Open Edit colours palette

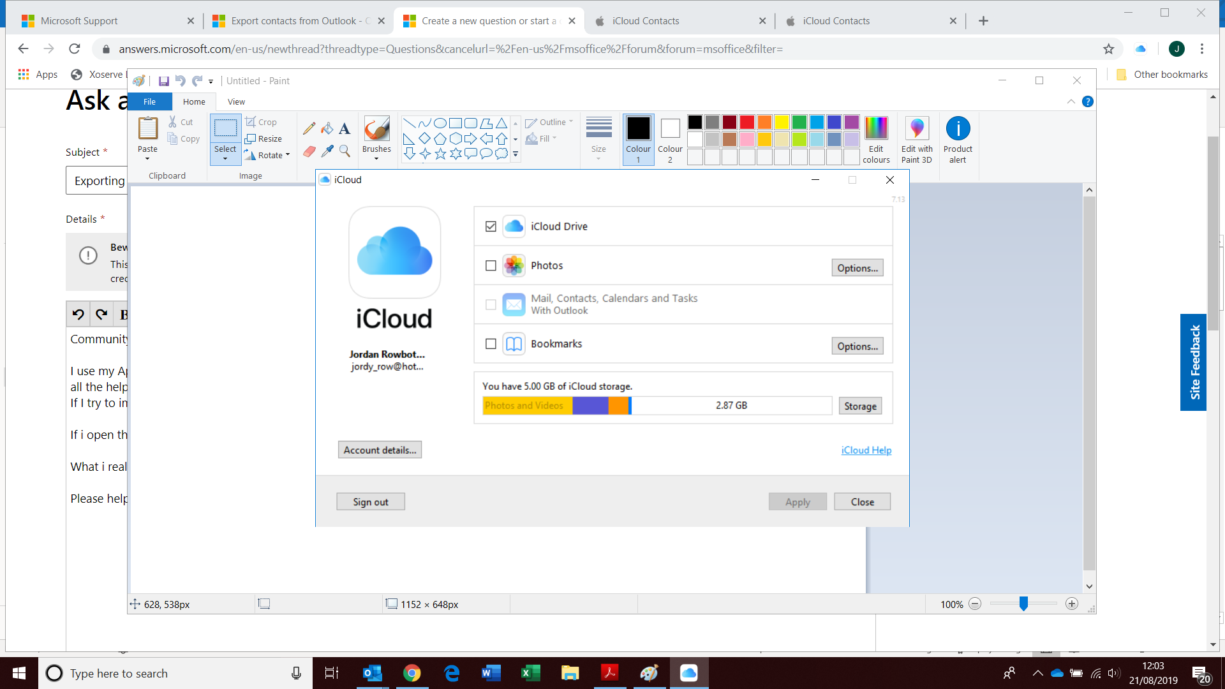pos(876,129)
